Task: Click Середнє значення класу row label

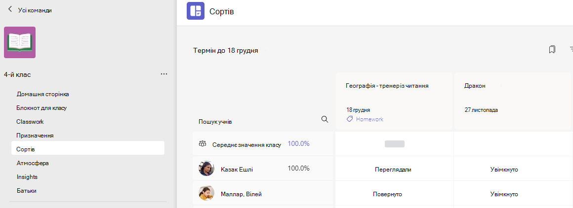Action: click(x=246, y=145)
